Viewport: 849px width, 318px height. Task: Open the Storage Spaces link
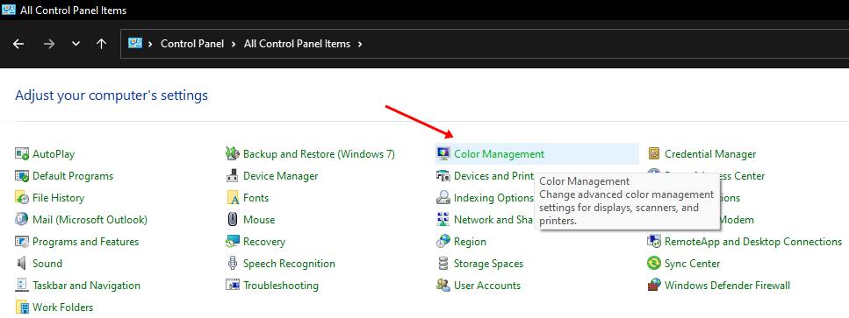point(488,264)
